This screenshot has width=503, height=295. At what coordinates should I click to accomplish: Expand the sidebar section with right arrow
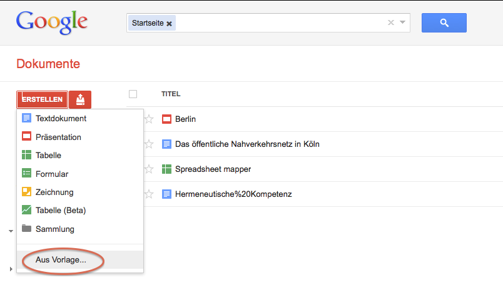11,269
